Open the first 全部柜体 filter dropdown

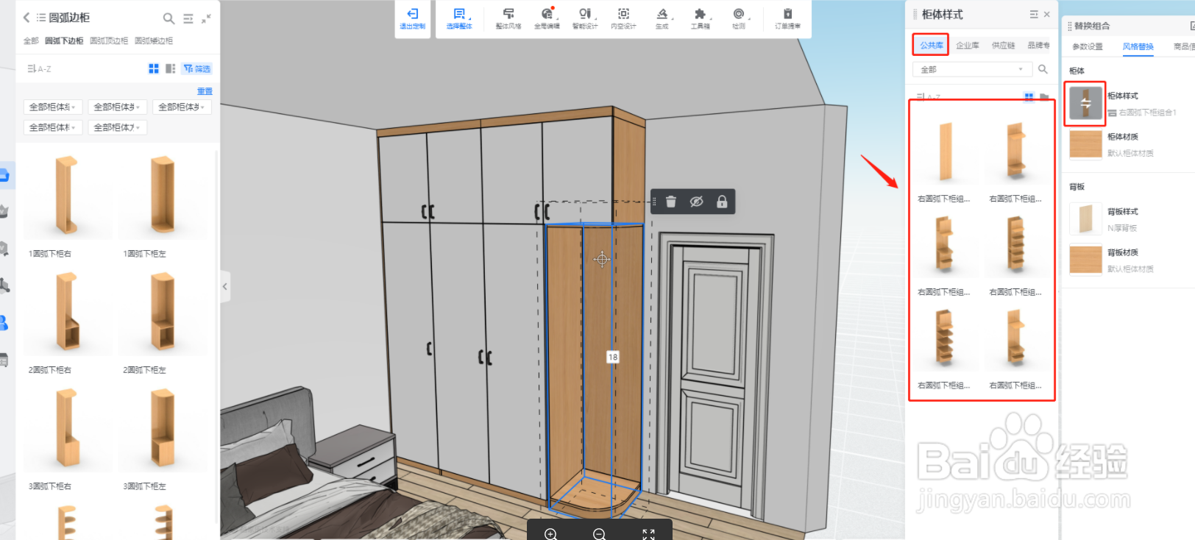(x=53, y=107)
